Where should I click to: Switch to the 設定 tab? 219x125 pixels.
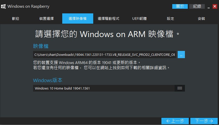coord(170,19)
